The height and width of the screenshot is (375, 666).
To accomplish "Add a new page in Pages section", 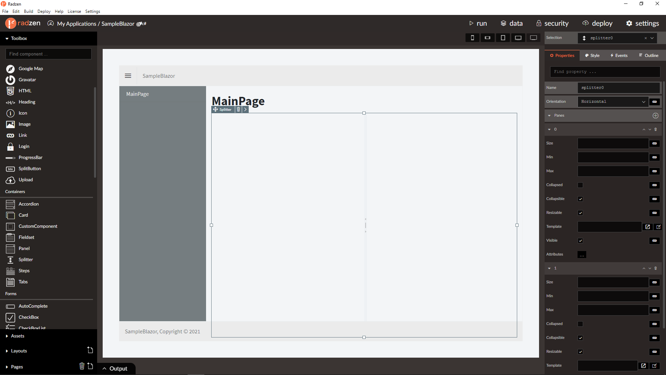I will click(90, 366).
